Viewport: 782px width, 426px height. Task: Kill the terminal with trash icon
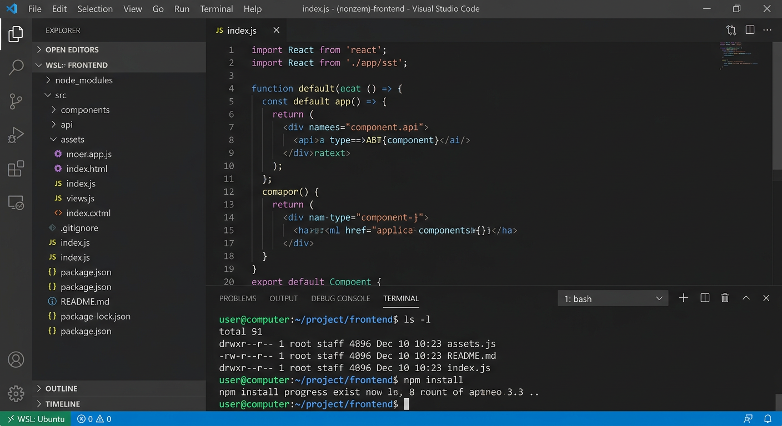(725, 298)
